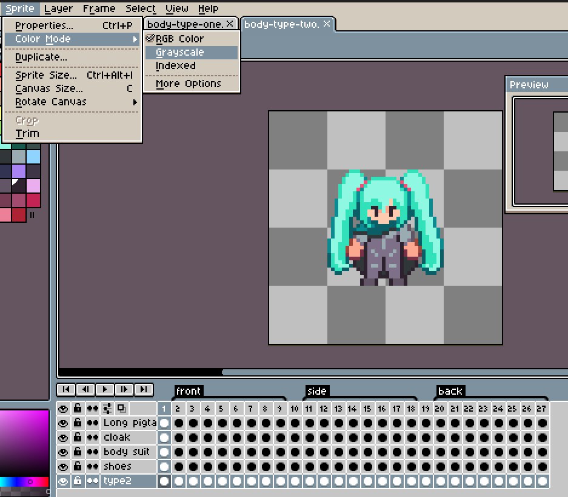Trim the sprite
This screenshot has height=497, width=568.
click(72, 133)
